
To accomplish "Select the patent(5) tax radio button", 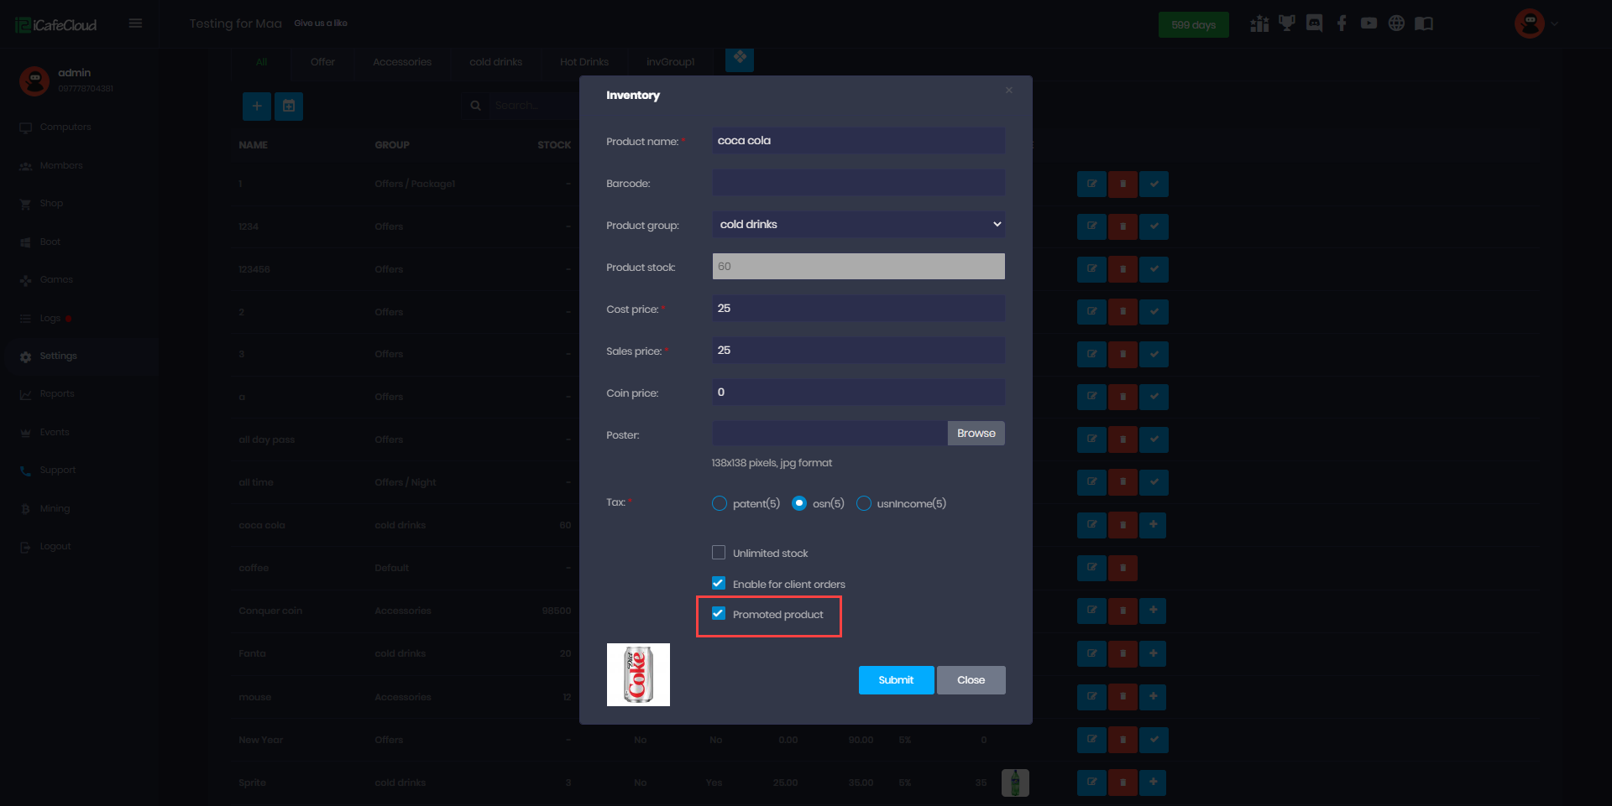I will pos(720,503).
